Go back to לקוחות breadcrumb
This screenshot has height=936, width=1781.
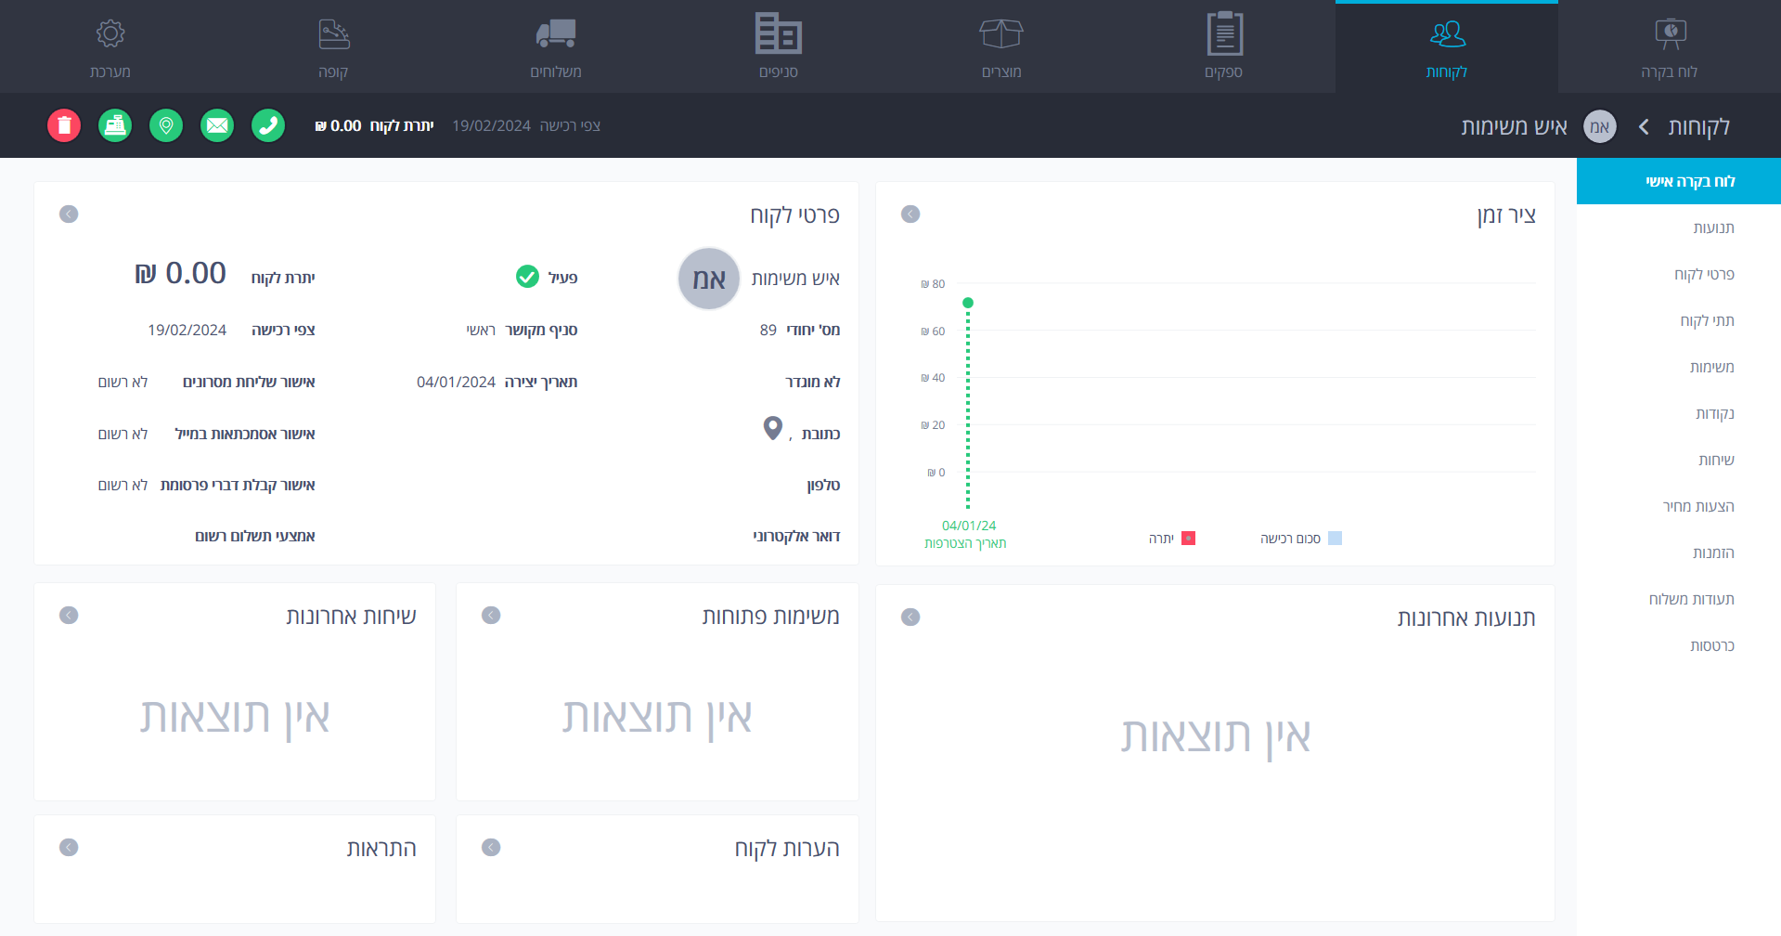point(1698,126)
